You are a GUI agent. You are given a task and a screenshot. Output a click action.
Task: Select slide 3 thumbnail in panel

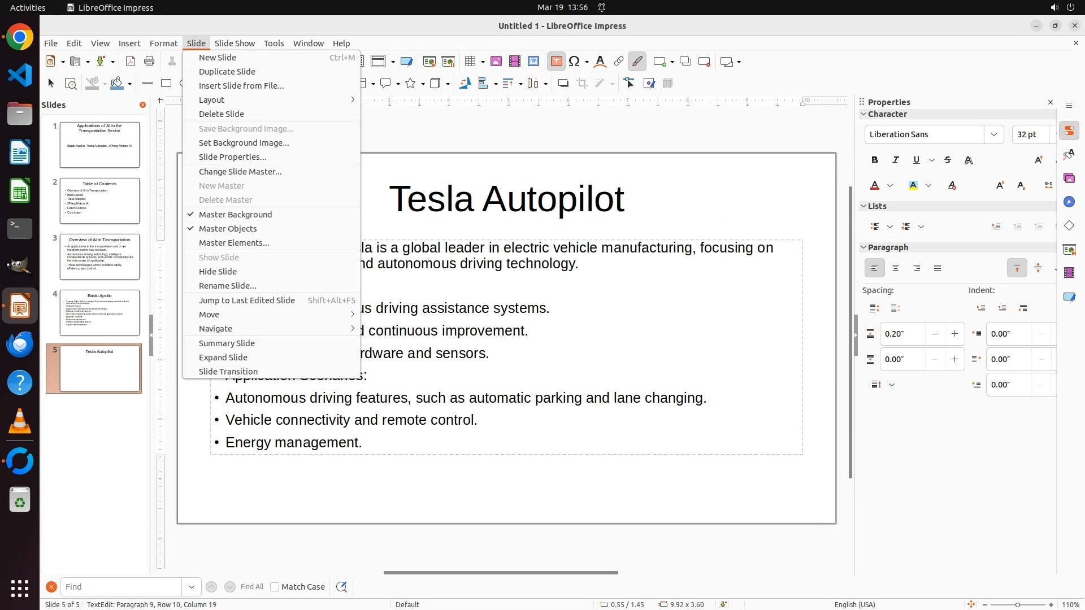[99, 256]
